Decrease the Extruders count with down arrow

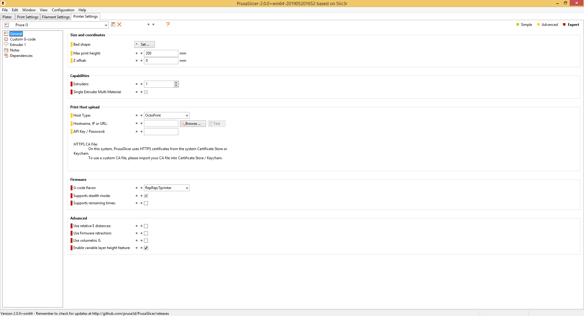(x=176, y=86)
